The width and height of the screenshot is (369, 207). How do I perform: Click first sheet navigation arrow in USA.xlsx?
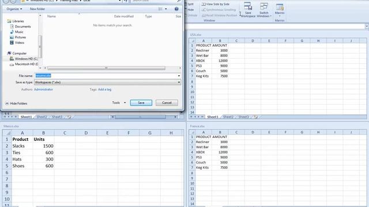[191, 117]
